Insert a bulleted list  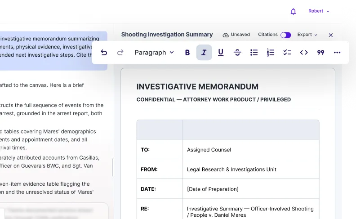[x=254, y=53]
